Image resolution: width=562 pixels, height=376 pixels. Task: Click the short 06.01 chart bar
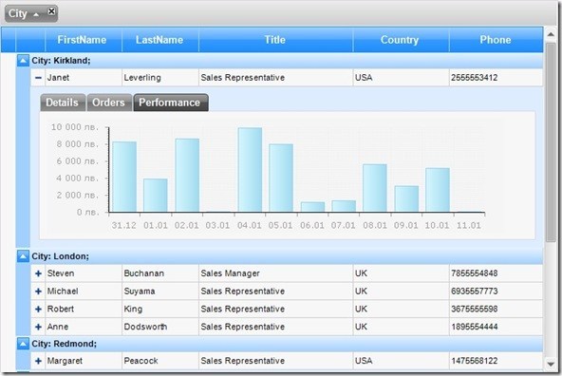[312, 207]
